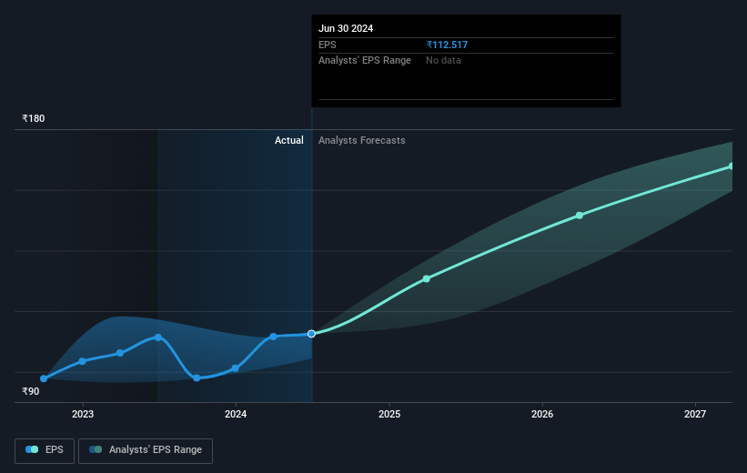Image resolution: width=747 pixels, height=473 pixels.
Task: Click the forecast point after 2026
Action: coord(580,216)
